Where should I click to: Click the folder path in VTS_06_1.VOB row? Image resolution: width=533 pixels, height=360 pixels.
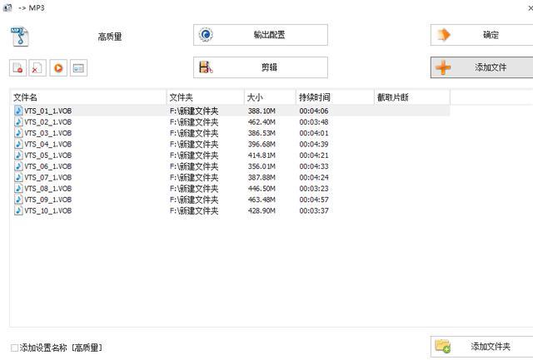tap(194, 166)
